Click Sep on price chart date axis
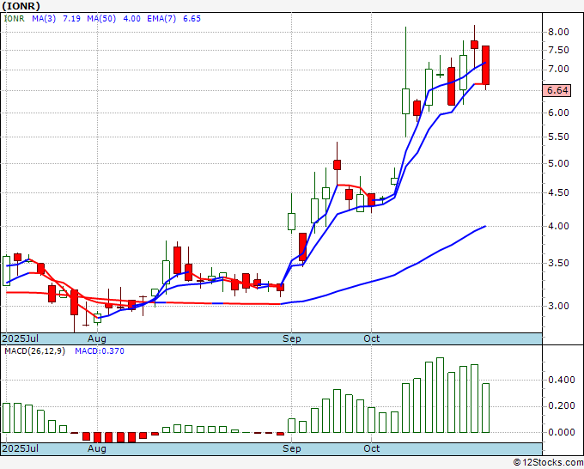The height and width of the screenshot is (469, 584). click(292, 338)
